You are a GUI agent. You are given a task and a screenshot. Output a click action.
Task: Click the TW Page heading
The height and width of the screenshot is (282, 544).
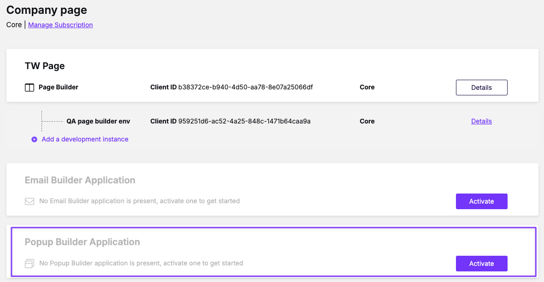45,66
